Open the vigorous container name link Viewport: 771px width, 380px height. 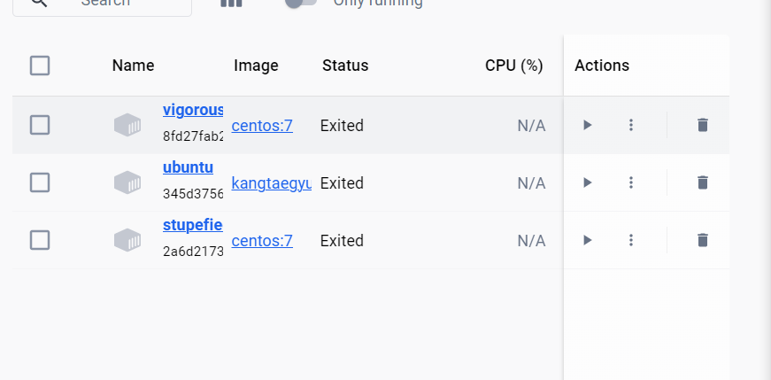point(193,110)
